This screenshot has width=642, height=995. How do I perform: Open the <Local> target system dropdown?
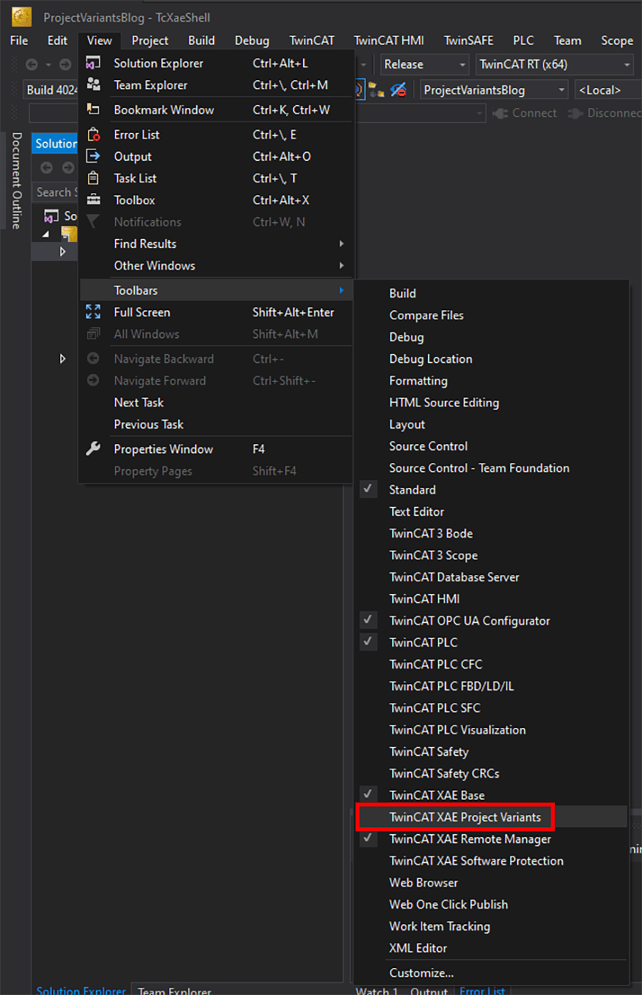click(x=607, y=90)
